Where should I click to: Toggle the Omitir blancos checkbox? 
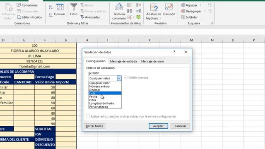coord(125,77)
